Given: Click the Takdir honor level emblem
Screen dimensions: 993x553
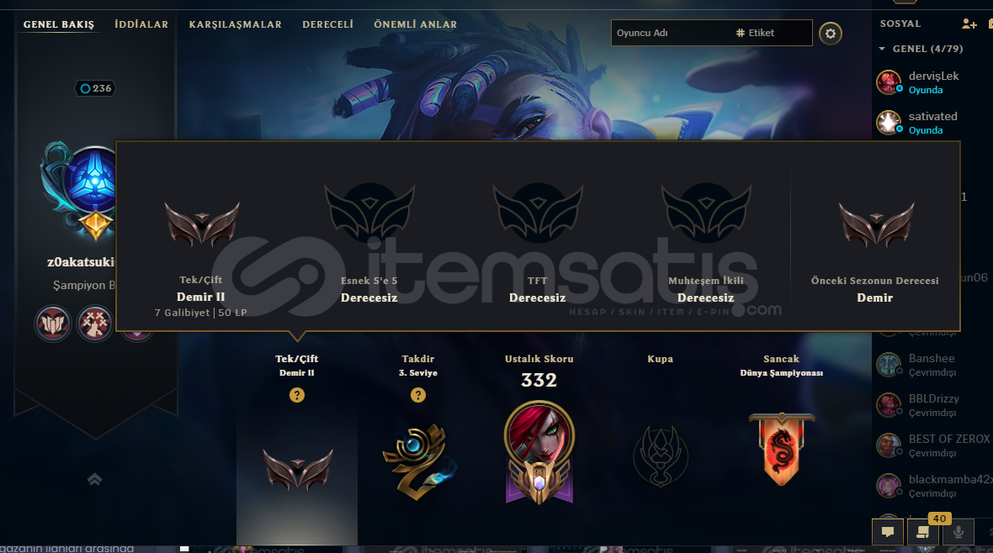Looking at the screenshot, I should pos(418,462).
